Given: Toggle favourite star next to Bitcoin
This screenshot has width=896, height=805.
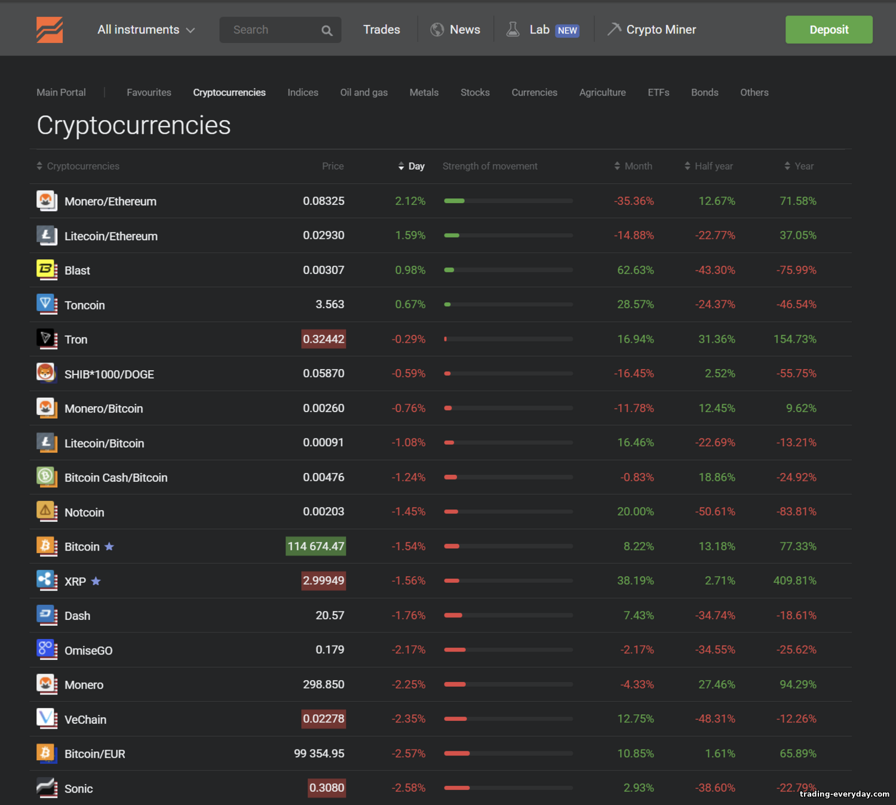Looking at the screenshot, I should click(109, 546).
